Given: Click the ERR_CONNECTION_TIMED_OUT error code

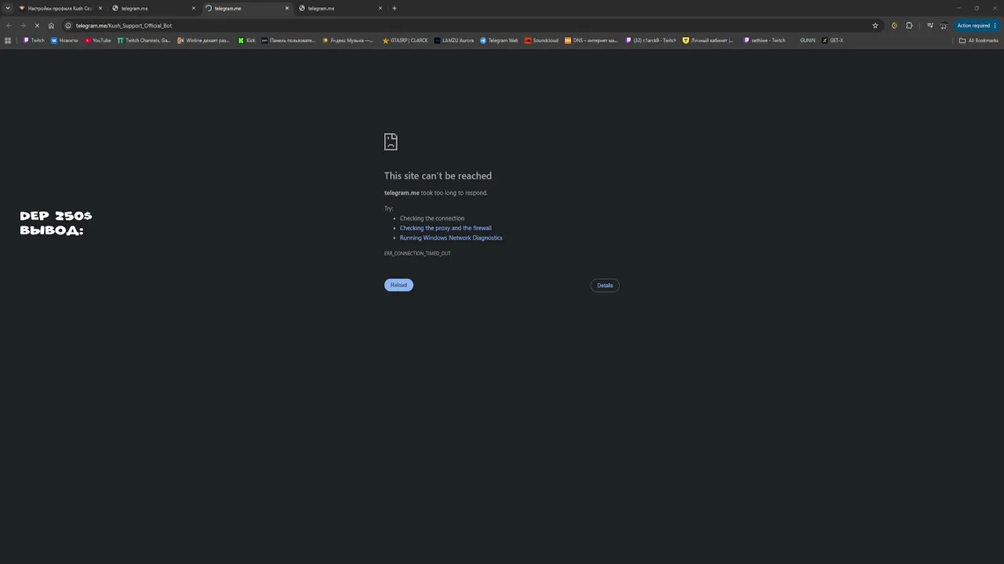Looking at the screenshot, I should (x=417, y=254).
